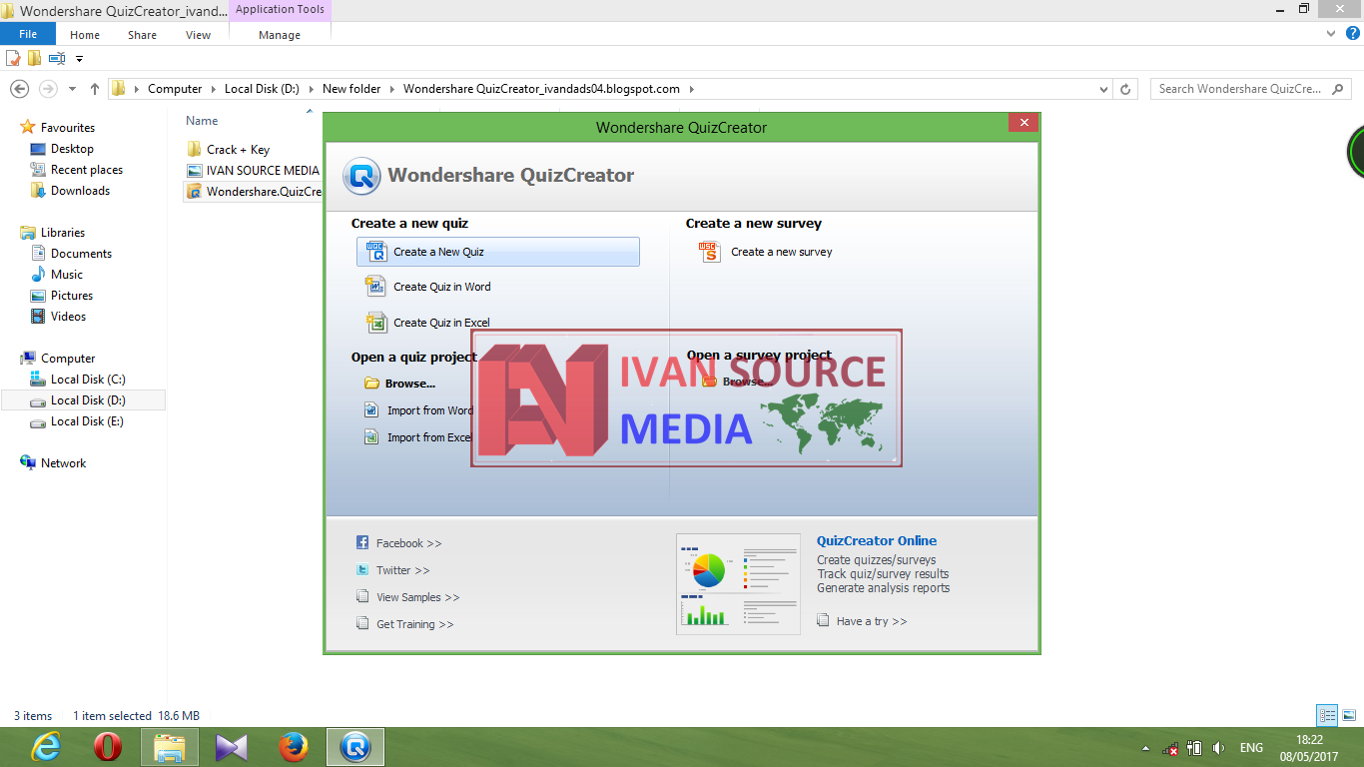
Task: Open Music library
Action: coord(67,275)
